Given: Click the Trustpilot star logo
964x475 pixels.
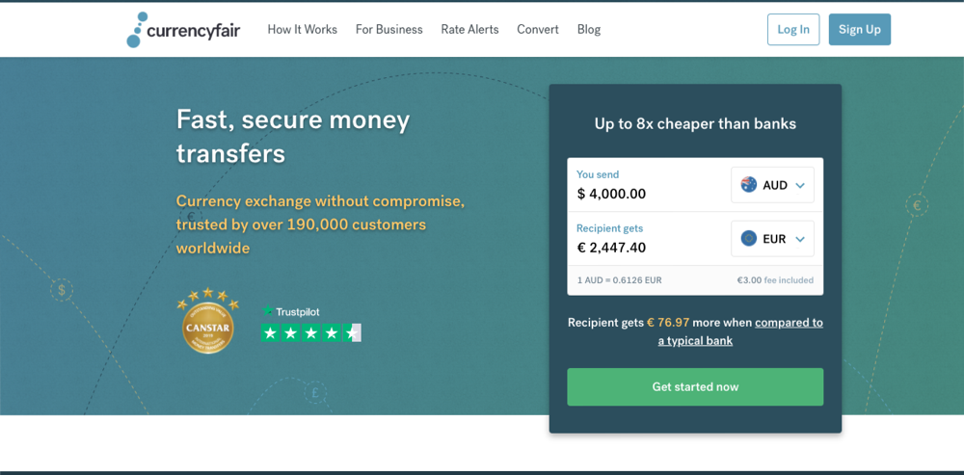Looking at the screenshot, I should pos(267,311).
